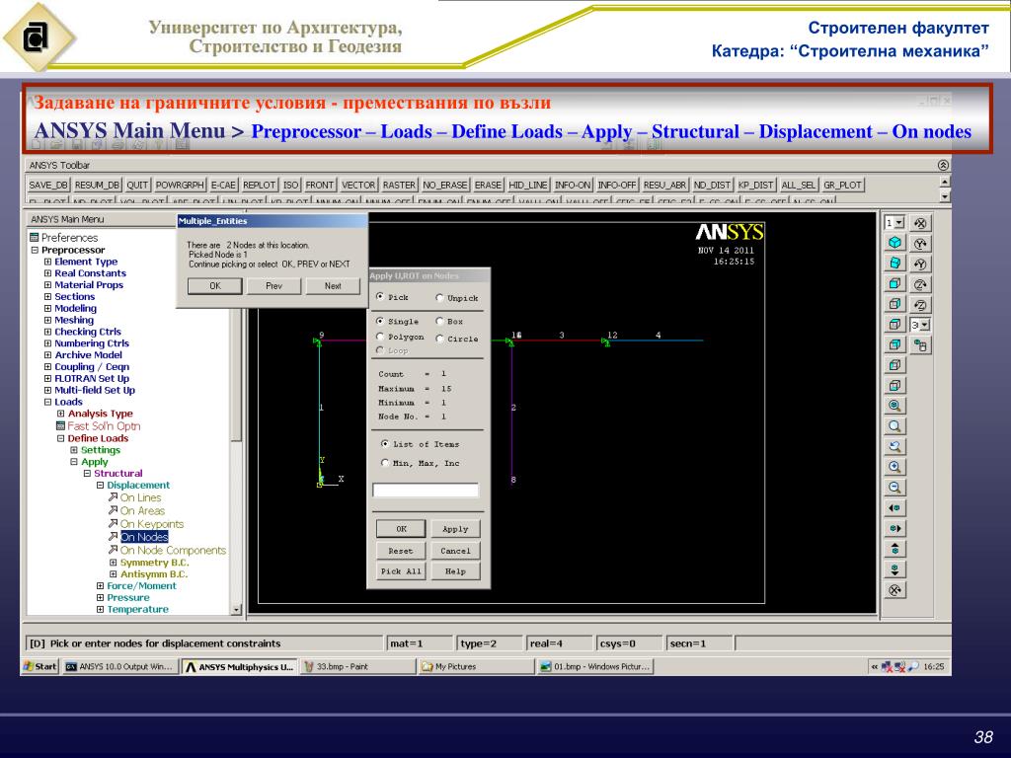
Task: Click the REPLOT toolbar button
Action: 260,185
